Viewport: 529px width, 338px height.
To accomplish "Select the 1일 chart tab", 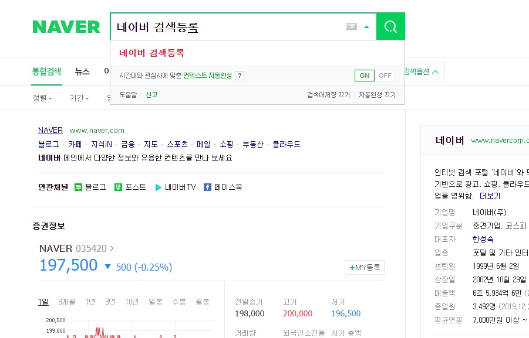I will (43, 302).
